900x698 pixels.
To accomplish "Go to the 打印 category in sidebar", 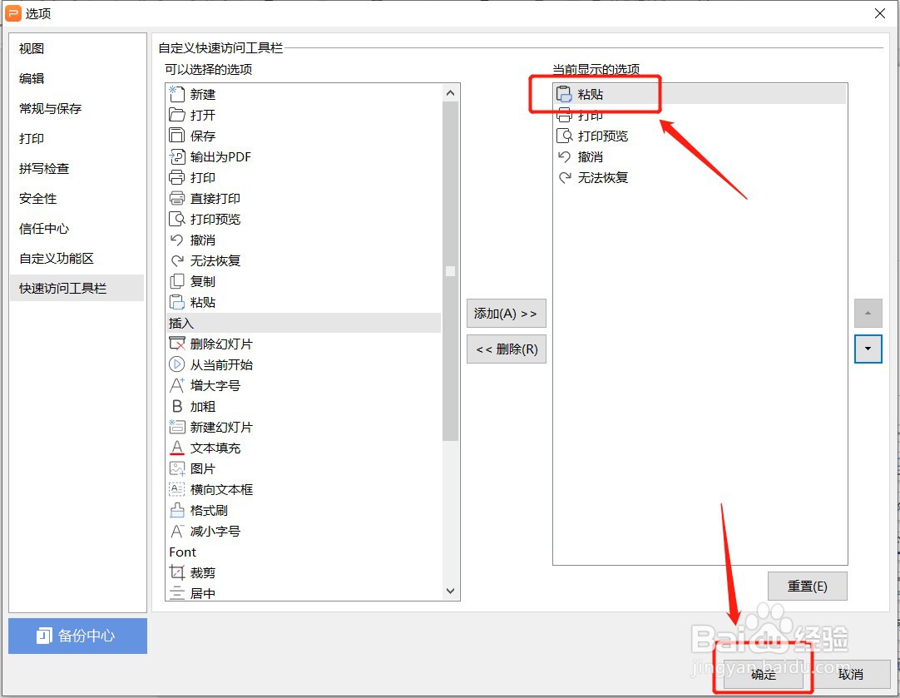I will click(x=77, y=138).
